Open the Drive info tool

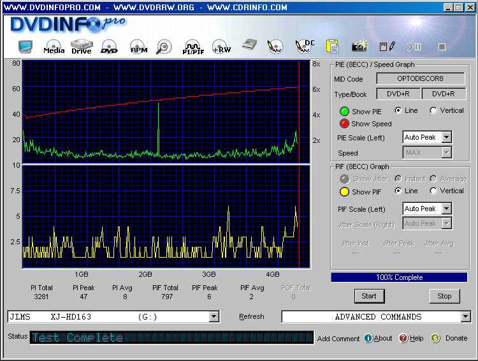point(82,47)
